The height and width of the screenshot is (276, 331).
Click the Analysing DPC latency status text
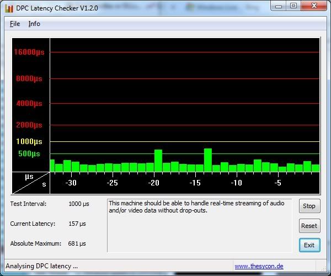[x=41, y=266]
